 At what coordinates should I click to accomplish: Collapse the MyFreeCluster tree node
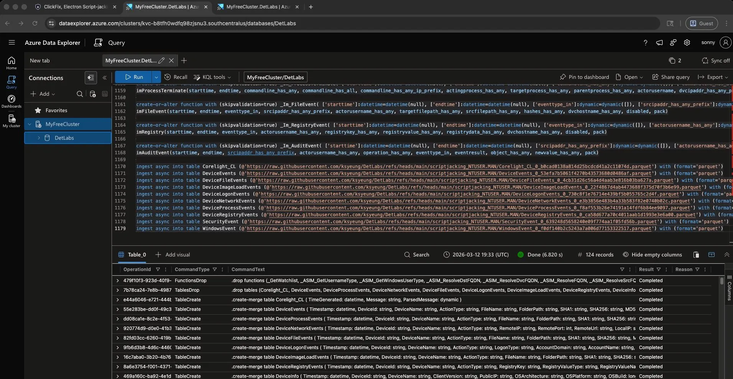[30, 124]
